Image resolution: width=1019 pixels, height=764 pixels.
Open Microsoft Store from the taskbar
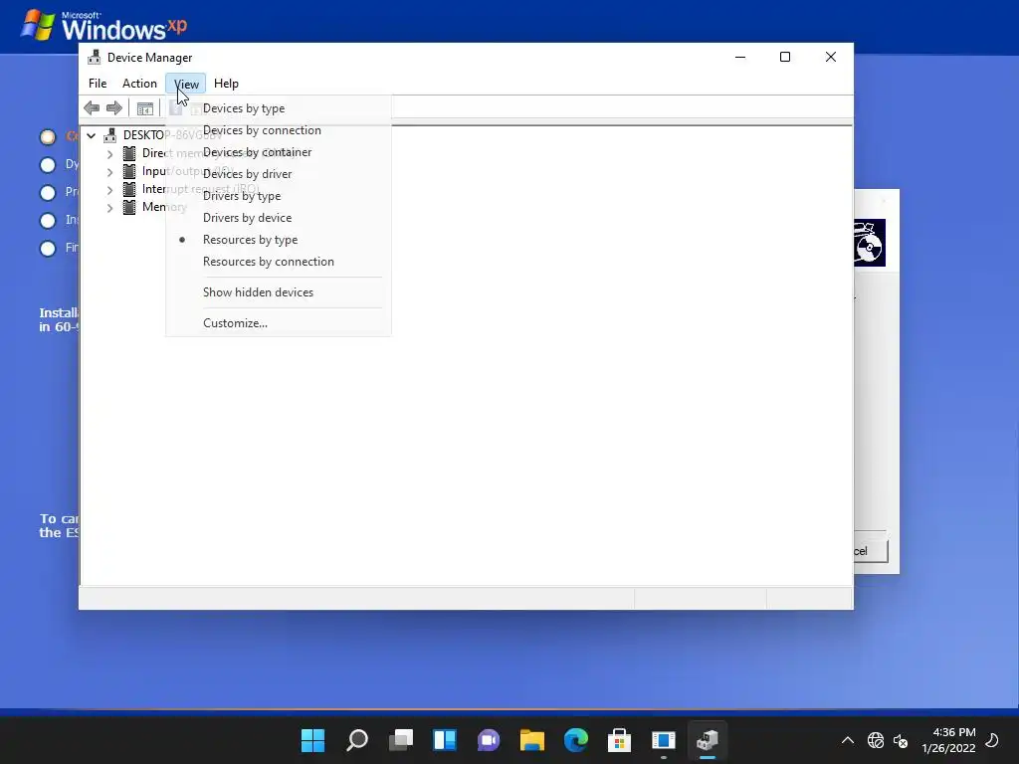619,740
